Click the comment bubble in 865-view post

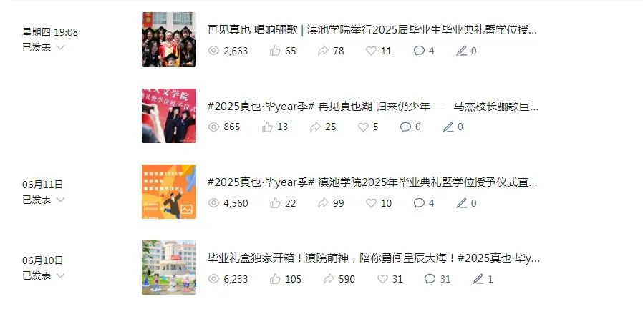405,127
